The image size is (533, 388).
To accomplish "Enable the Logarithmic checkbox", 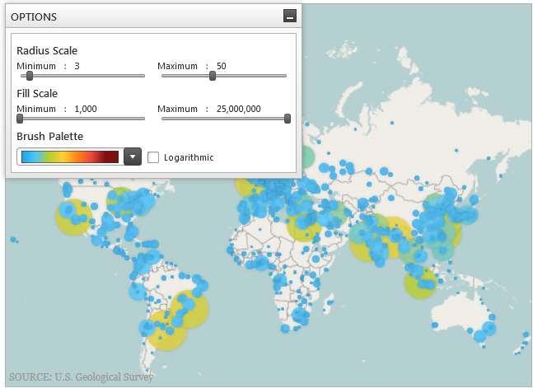I will [x=153, y=157].
